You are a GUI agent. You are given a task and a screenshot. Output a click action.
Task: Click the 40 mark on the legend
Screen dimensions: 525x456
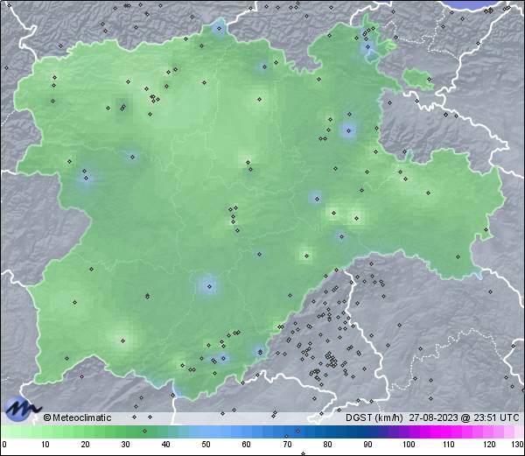[165, 445]
